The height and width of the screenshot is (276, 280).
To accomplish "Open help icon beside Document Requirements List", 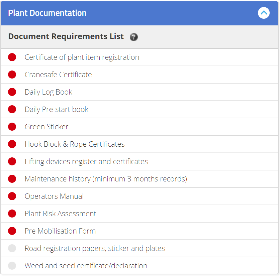I will 133,37.
